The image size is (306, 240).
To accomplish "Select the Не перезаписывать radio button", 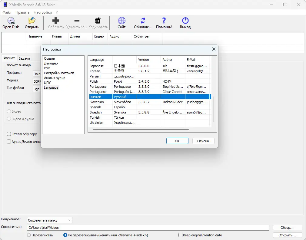I will 65,235.
